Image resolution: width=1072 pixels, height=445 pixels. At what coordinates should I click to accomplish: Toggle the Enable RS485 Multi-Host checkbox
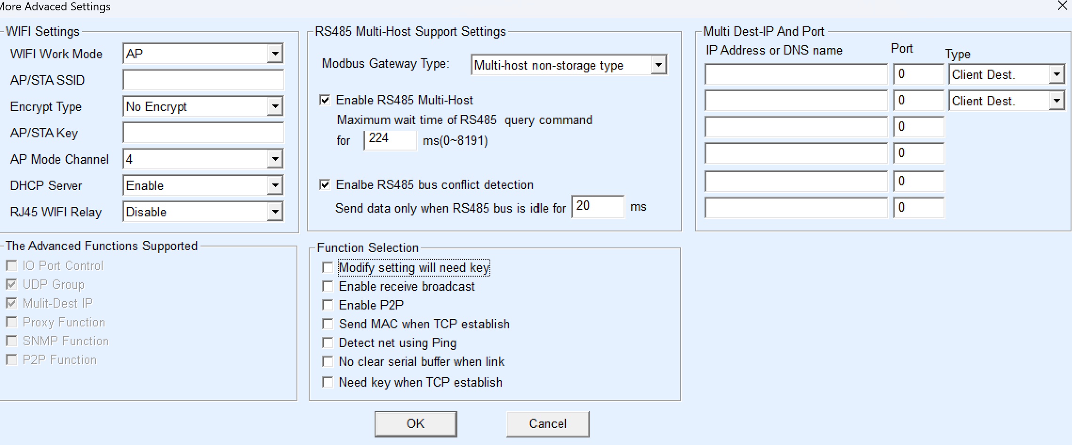[325, 100]
